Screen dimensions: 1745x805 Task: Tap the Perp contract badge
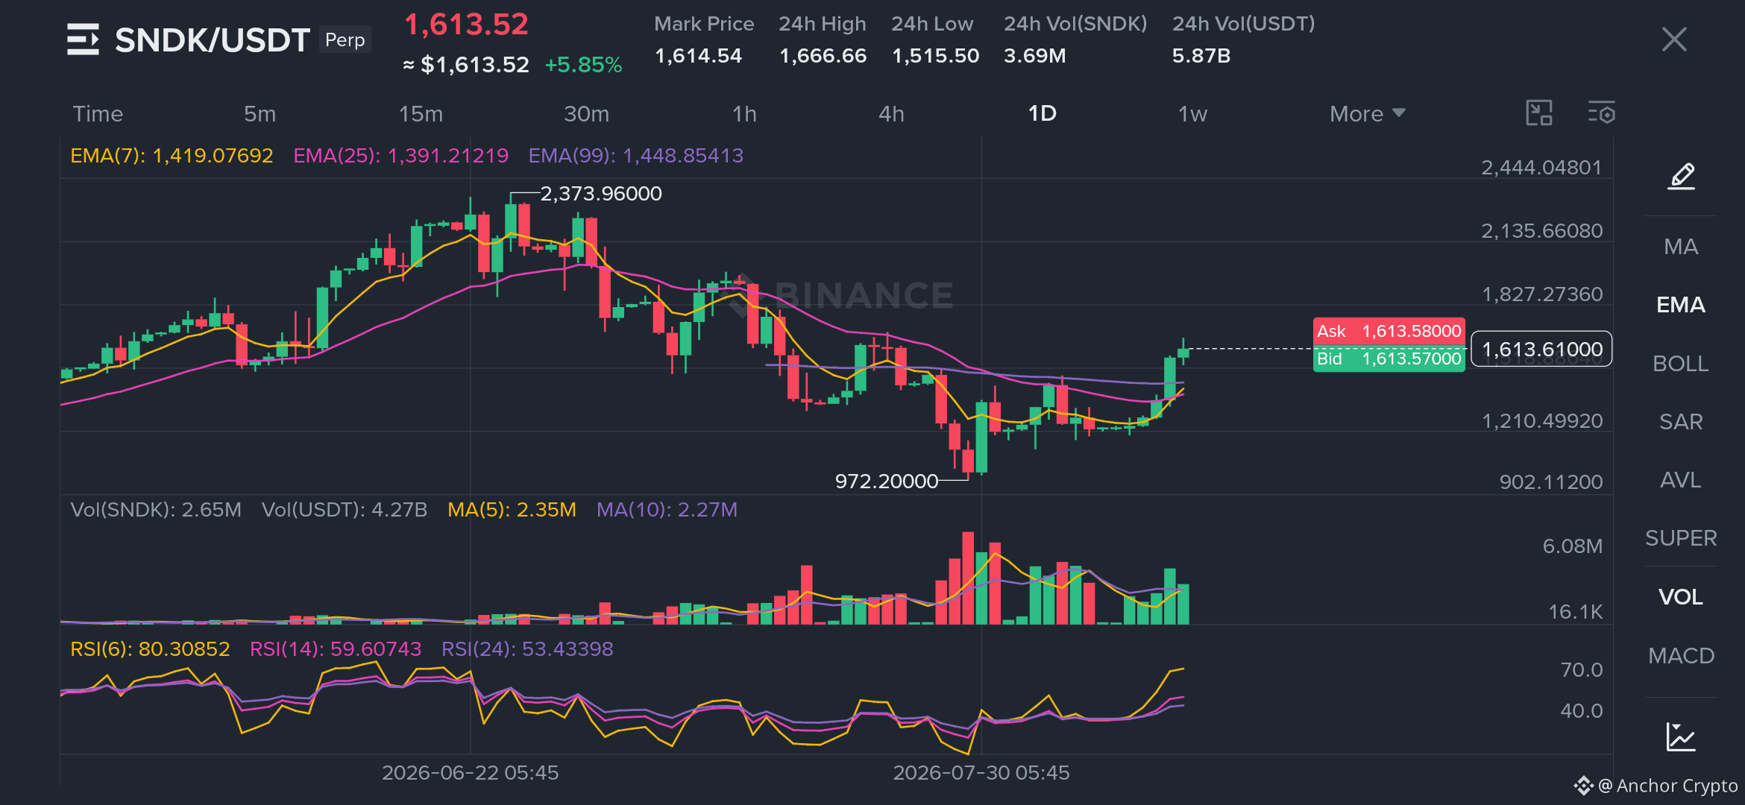[345, 39]
